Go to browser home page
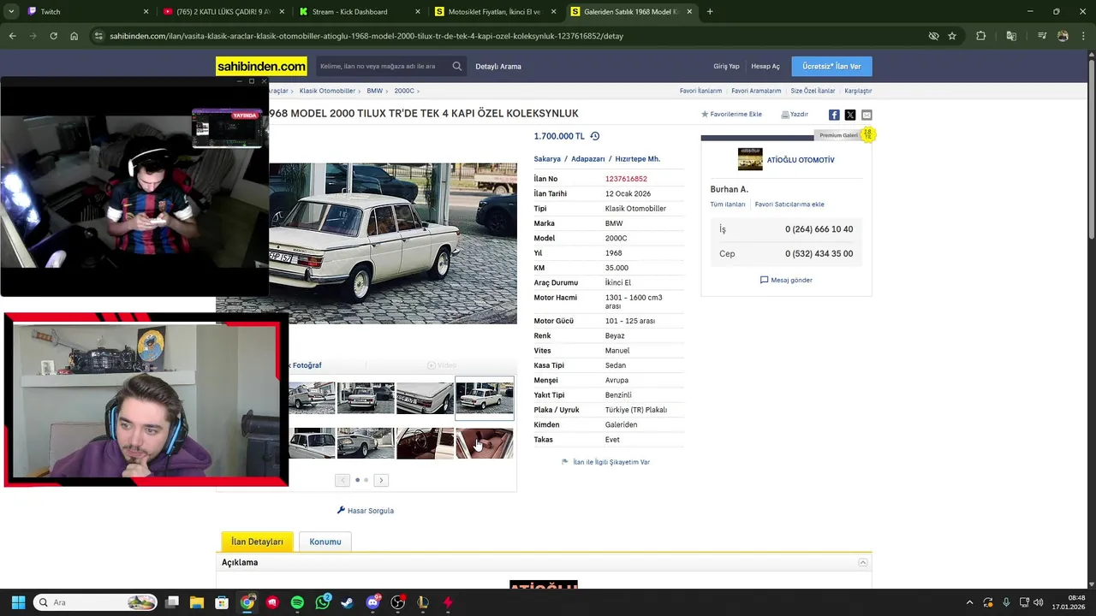This screenshot has height=616, width=1096. [74, 36]
